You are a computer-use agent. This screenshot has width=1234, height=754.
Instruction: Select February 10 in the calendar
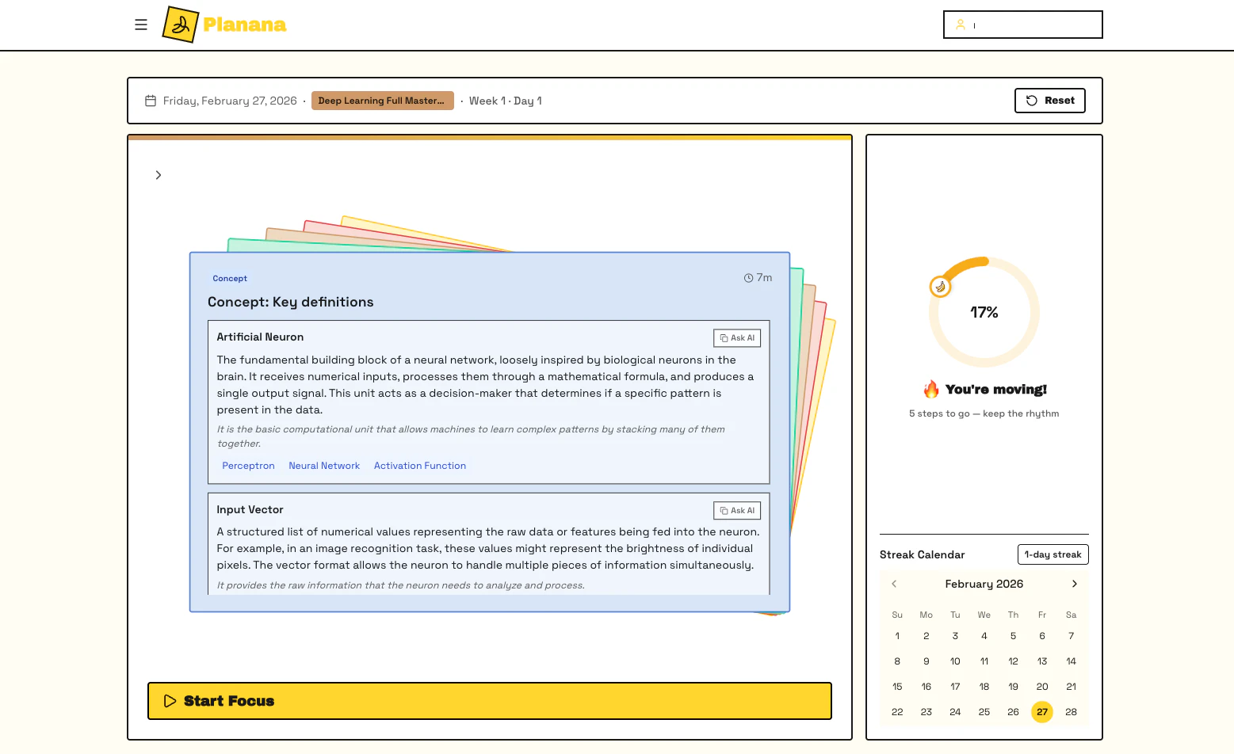955,661
